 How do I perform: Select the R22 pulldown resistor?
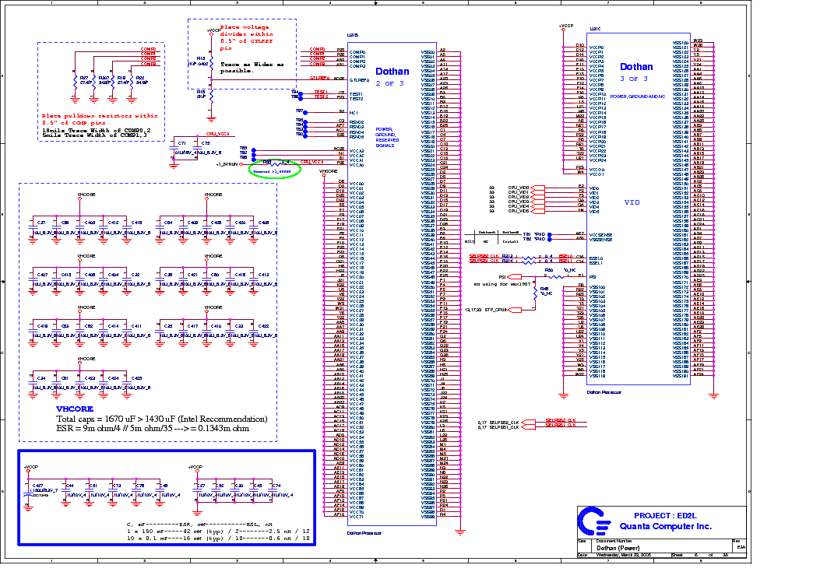pos(132,81)
